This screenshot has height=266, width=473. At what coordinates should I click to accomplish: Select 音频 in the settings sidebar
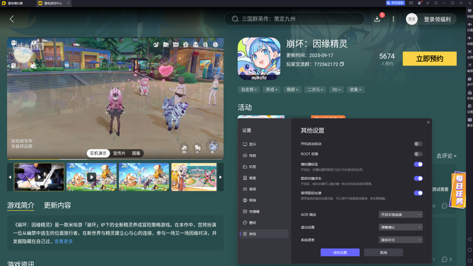264,189
